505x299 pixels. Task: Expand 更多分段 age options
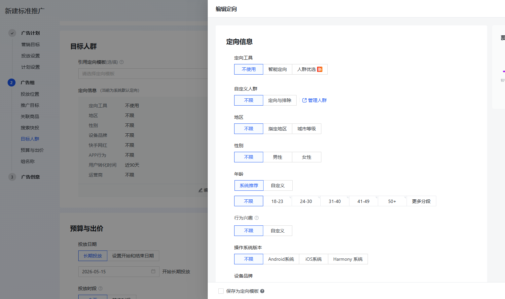[x=421, y=201]
